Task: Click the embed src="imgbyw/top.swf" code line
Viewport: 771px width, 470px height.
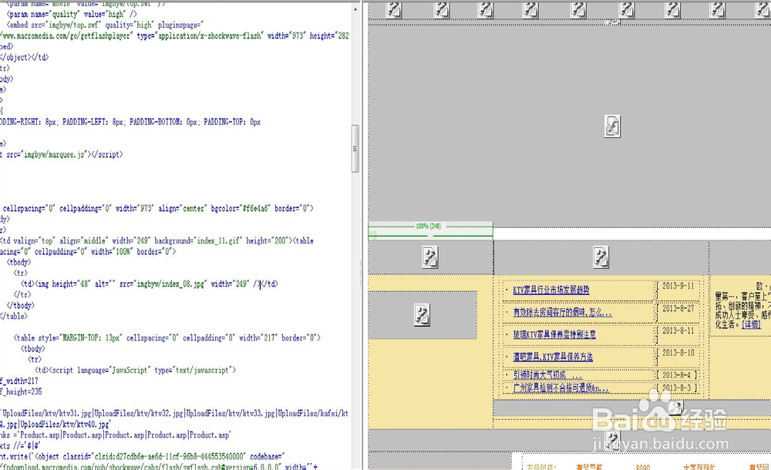Action: [105, 25]
